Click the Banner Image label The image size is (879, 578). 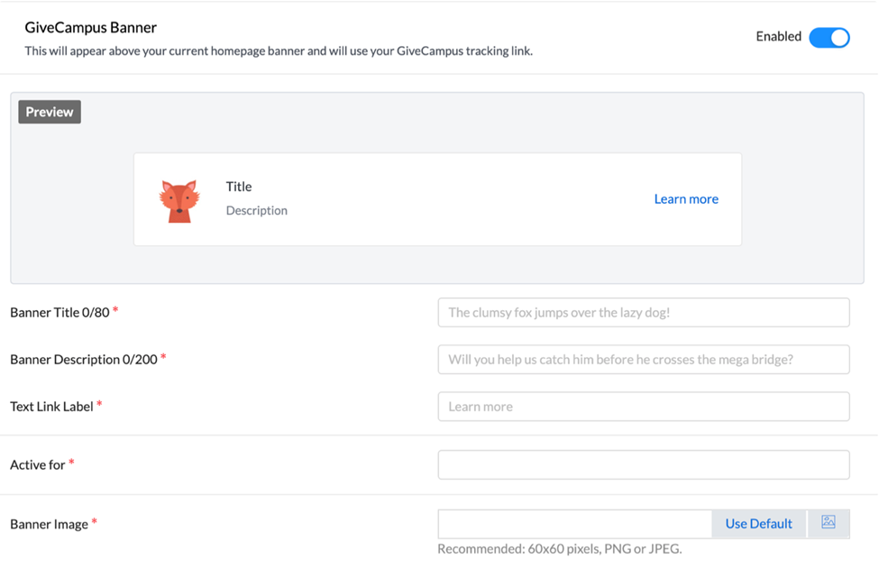tap(50, 524)
